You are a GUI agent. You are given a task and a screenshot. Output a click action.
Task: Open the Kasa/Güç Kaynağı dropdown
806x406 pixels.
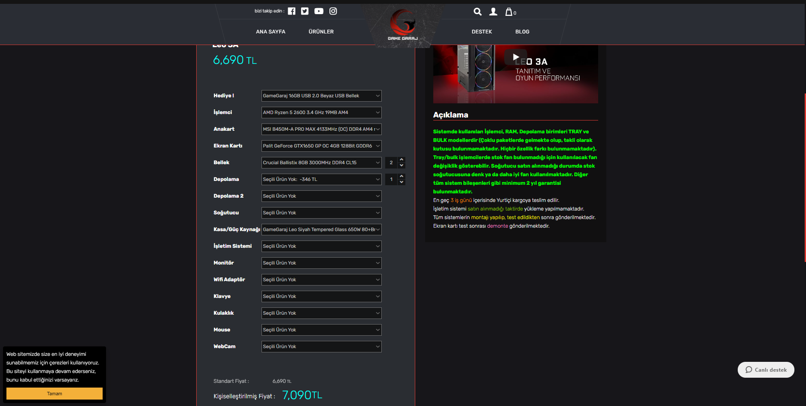322,230
